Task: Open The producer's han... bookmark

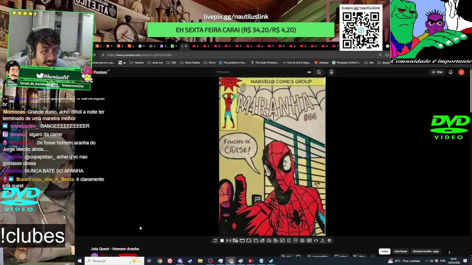Action: [233, 63]
